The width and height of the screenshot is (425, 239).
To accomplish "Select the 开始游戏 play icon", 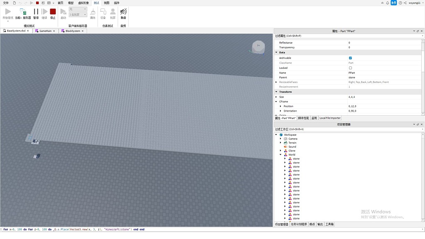I will [x=8, y=11].
